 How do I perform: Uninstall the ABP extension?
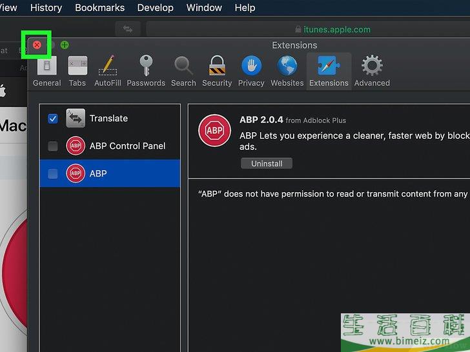(x=267, y=164)
